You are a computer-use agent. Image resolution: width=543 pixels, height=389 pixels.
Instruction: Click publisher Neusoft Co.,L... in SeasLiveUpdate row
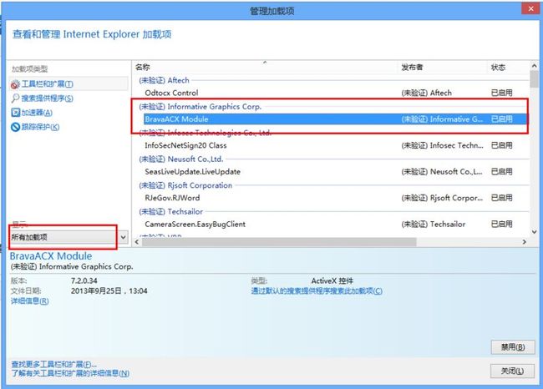[442, 172]
